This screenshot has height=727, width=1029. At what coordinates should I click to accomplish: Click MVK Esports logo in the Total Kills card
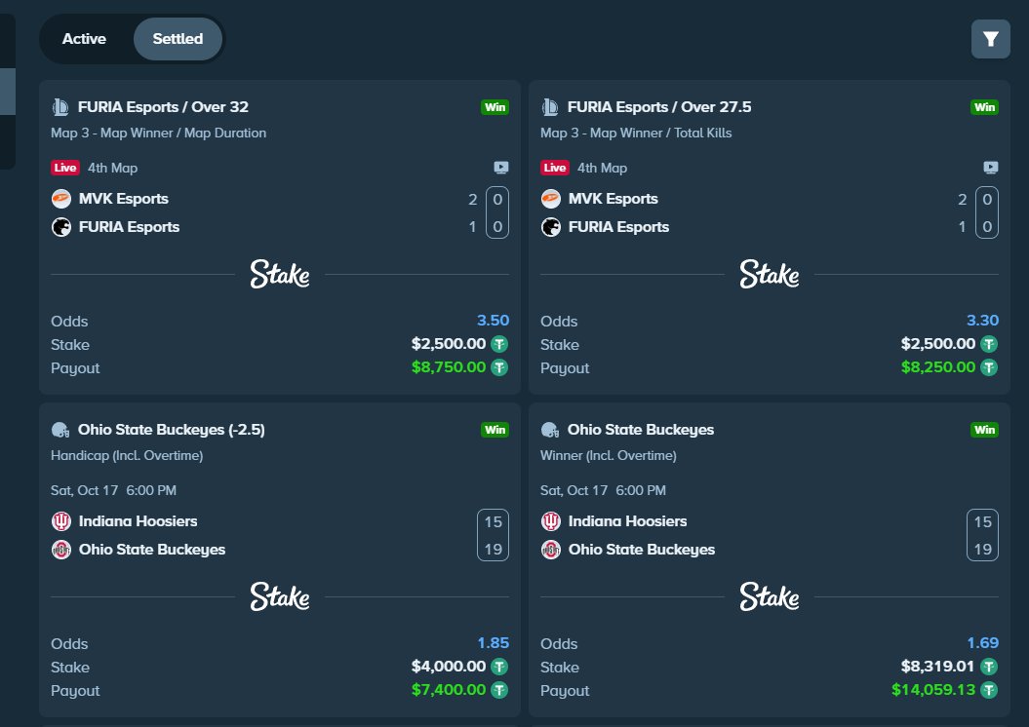[551, 199]
